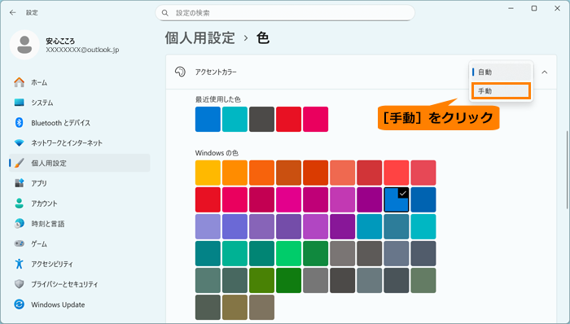Click the personalization paintbrush icon
The image size is (570, 324).
(20, 163)
